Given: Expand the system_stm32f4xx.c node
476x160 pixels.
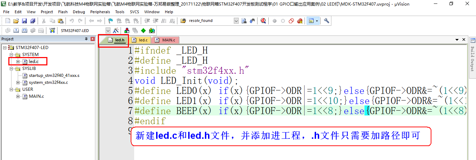Looking at the screenshot, I should click(x=18, y=82).
